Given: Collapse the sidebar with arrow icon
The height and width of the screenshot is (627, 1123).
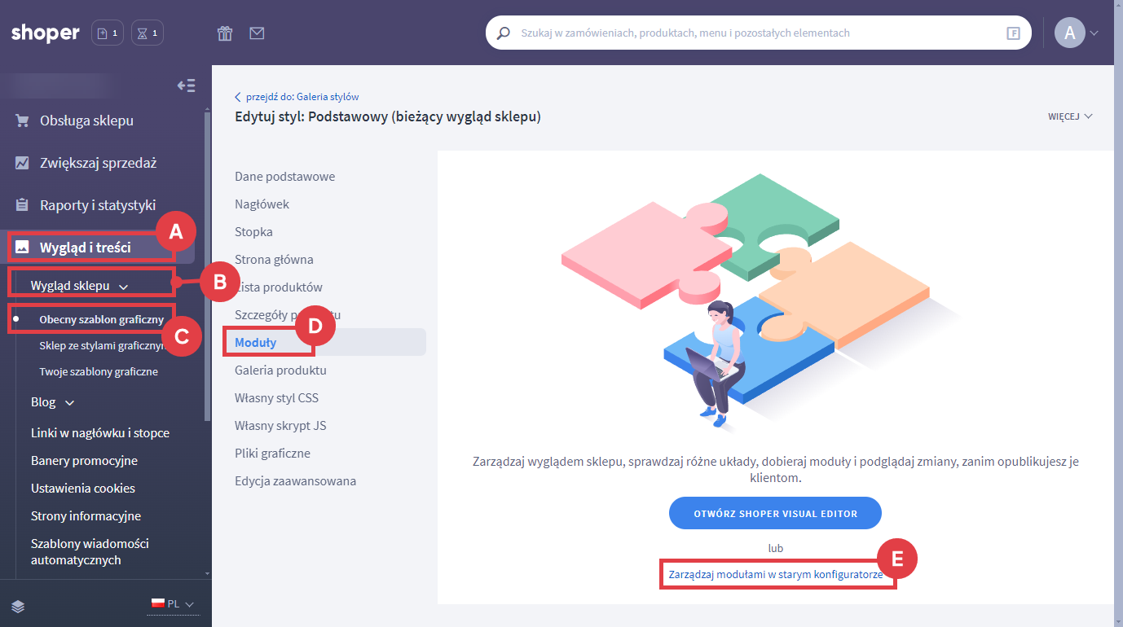Looking at the screenshot, I should (x=187, y=85).
